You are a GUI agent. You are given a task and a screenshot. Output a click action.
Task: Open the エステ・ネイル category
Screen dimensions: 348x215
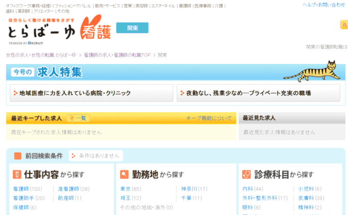163,6
